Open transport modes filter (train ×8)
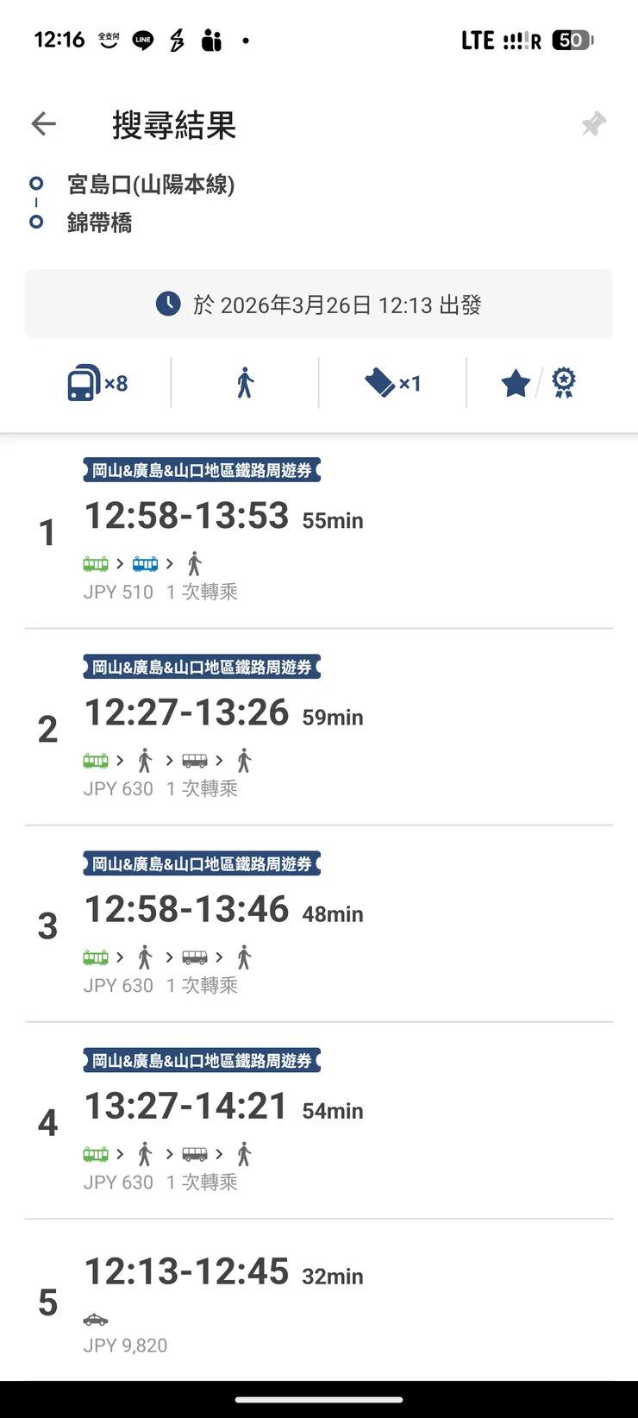 (x=97, y=383)
